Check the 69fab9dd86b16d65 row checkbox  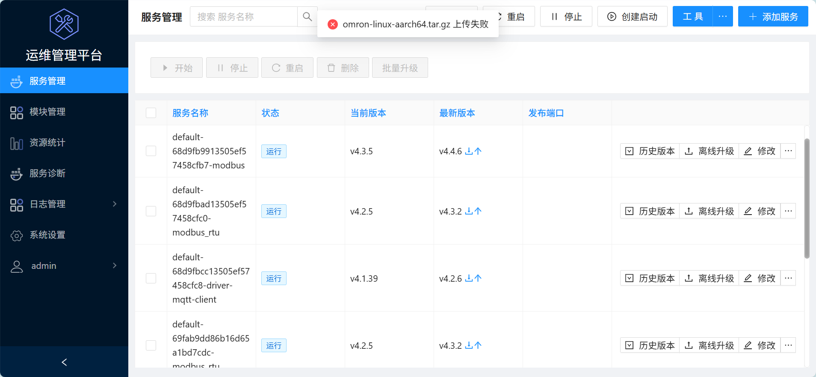pyautogui.click(x=151, y=345)
